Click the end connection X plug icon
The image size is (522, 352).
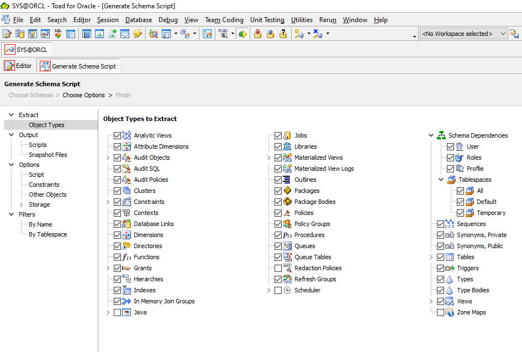click(x=318, y=34)
